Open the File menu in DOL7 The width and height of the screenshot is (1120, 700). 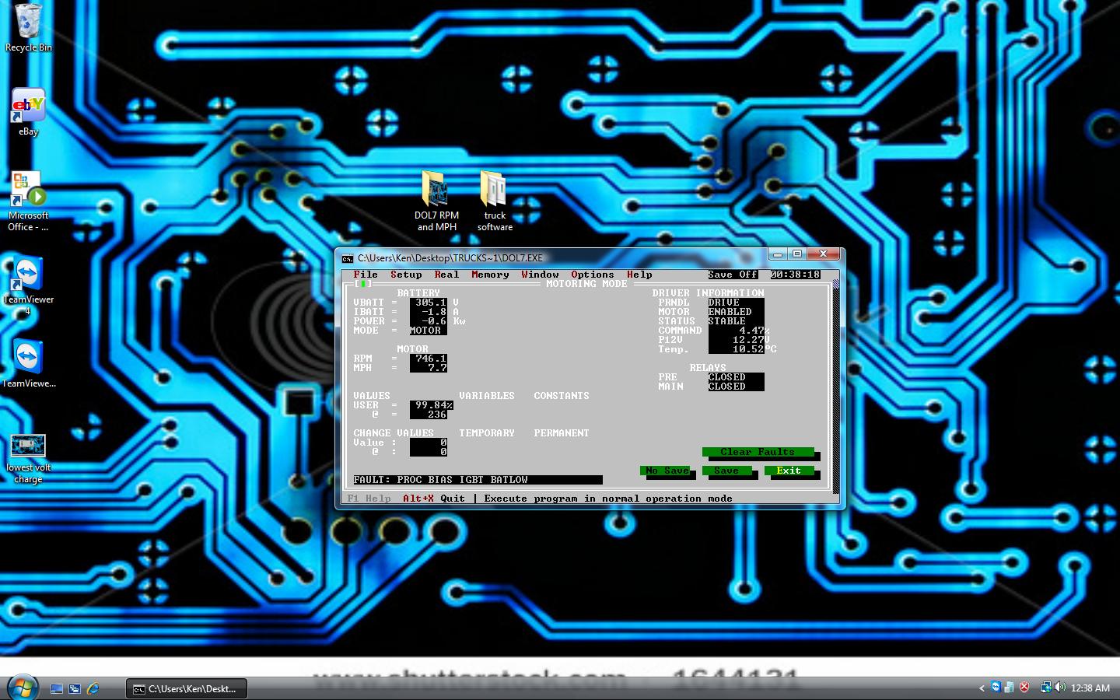pyautogui.click(x=366, y=275)
